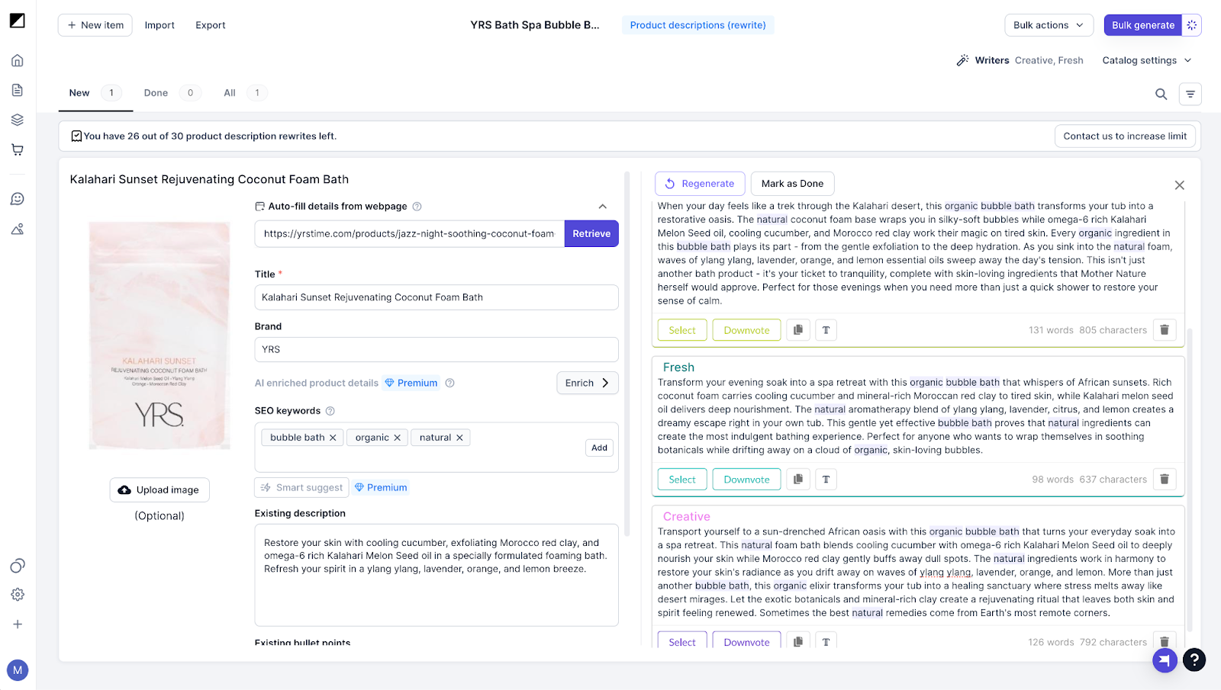Image resolution: width=1221 pixels, height=690 pixels.
Task: Click the search magnifier icon
Action: click(1161, 94)
